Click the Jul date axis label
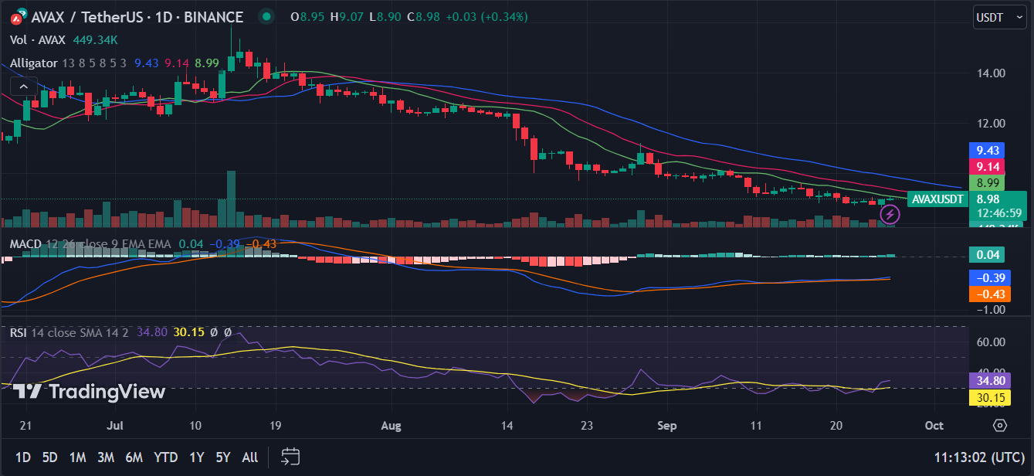The image size is (1034, 476). pos(115,425)
